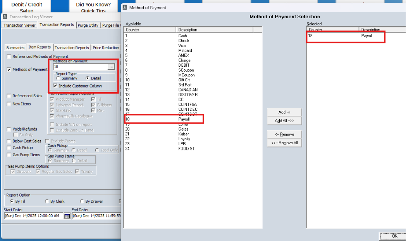Click the ellipsis browse button for Methods of Payment

[x=111, y=67]
